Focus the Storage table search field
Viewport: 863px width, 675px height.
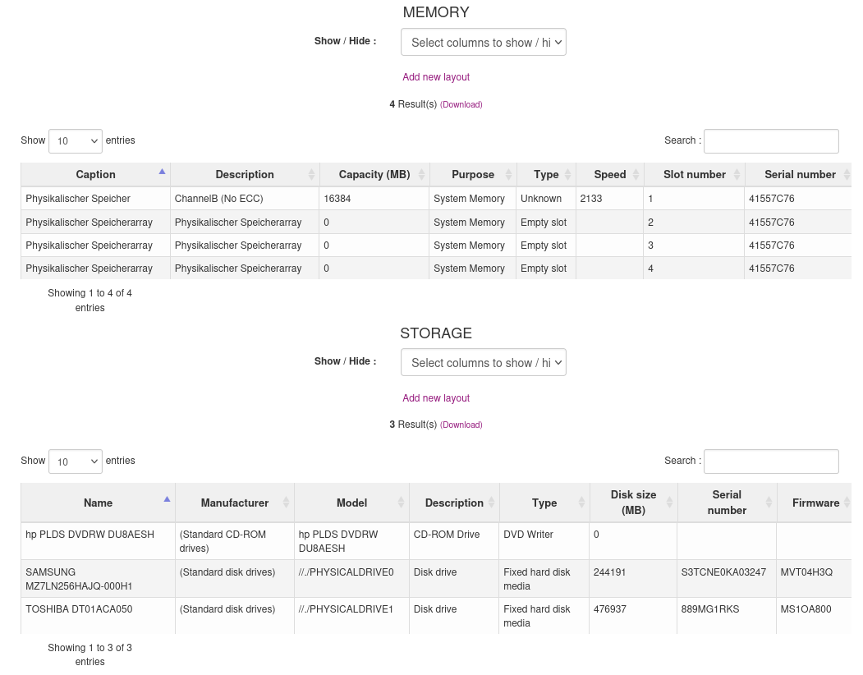(770, 461)
